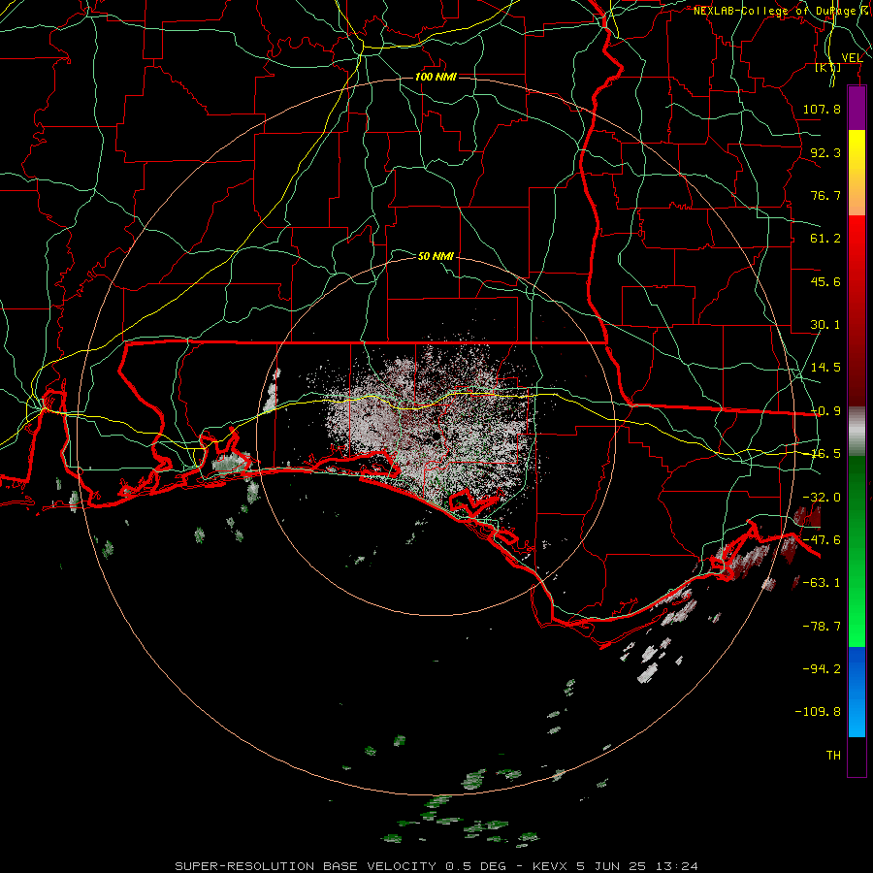873x873 pixels.
Task: Select the -94.2 velocity scale value
Action: pos(822,669)
